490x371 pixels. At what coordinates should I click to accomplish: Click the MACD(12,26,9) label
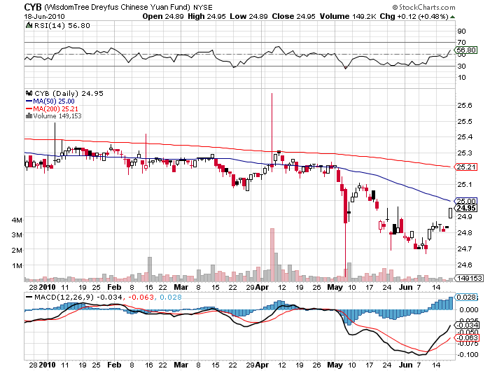click(64, 297)
